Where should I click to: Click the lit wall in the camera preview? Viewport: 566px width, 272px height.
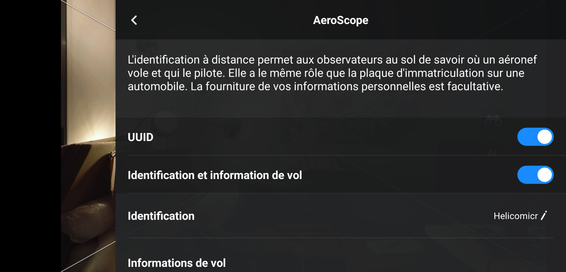tap(91, 71)
